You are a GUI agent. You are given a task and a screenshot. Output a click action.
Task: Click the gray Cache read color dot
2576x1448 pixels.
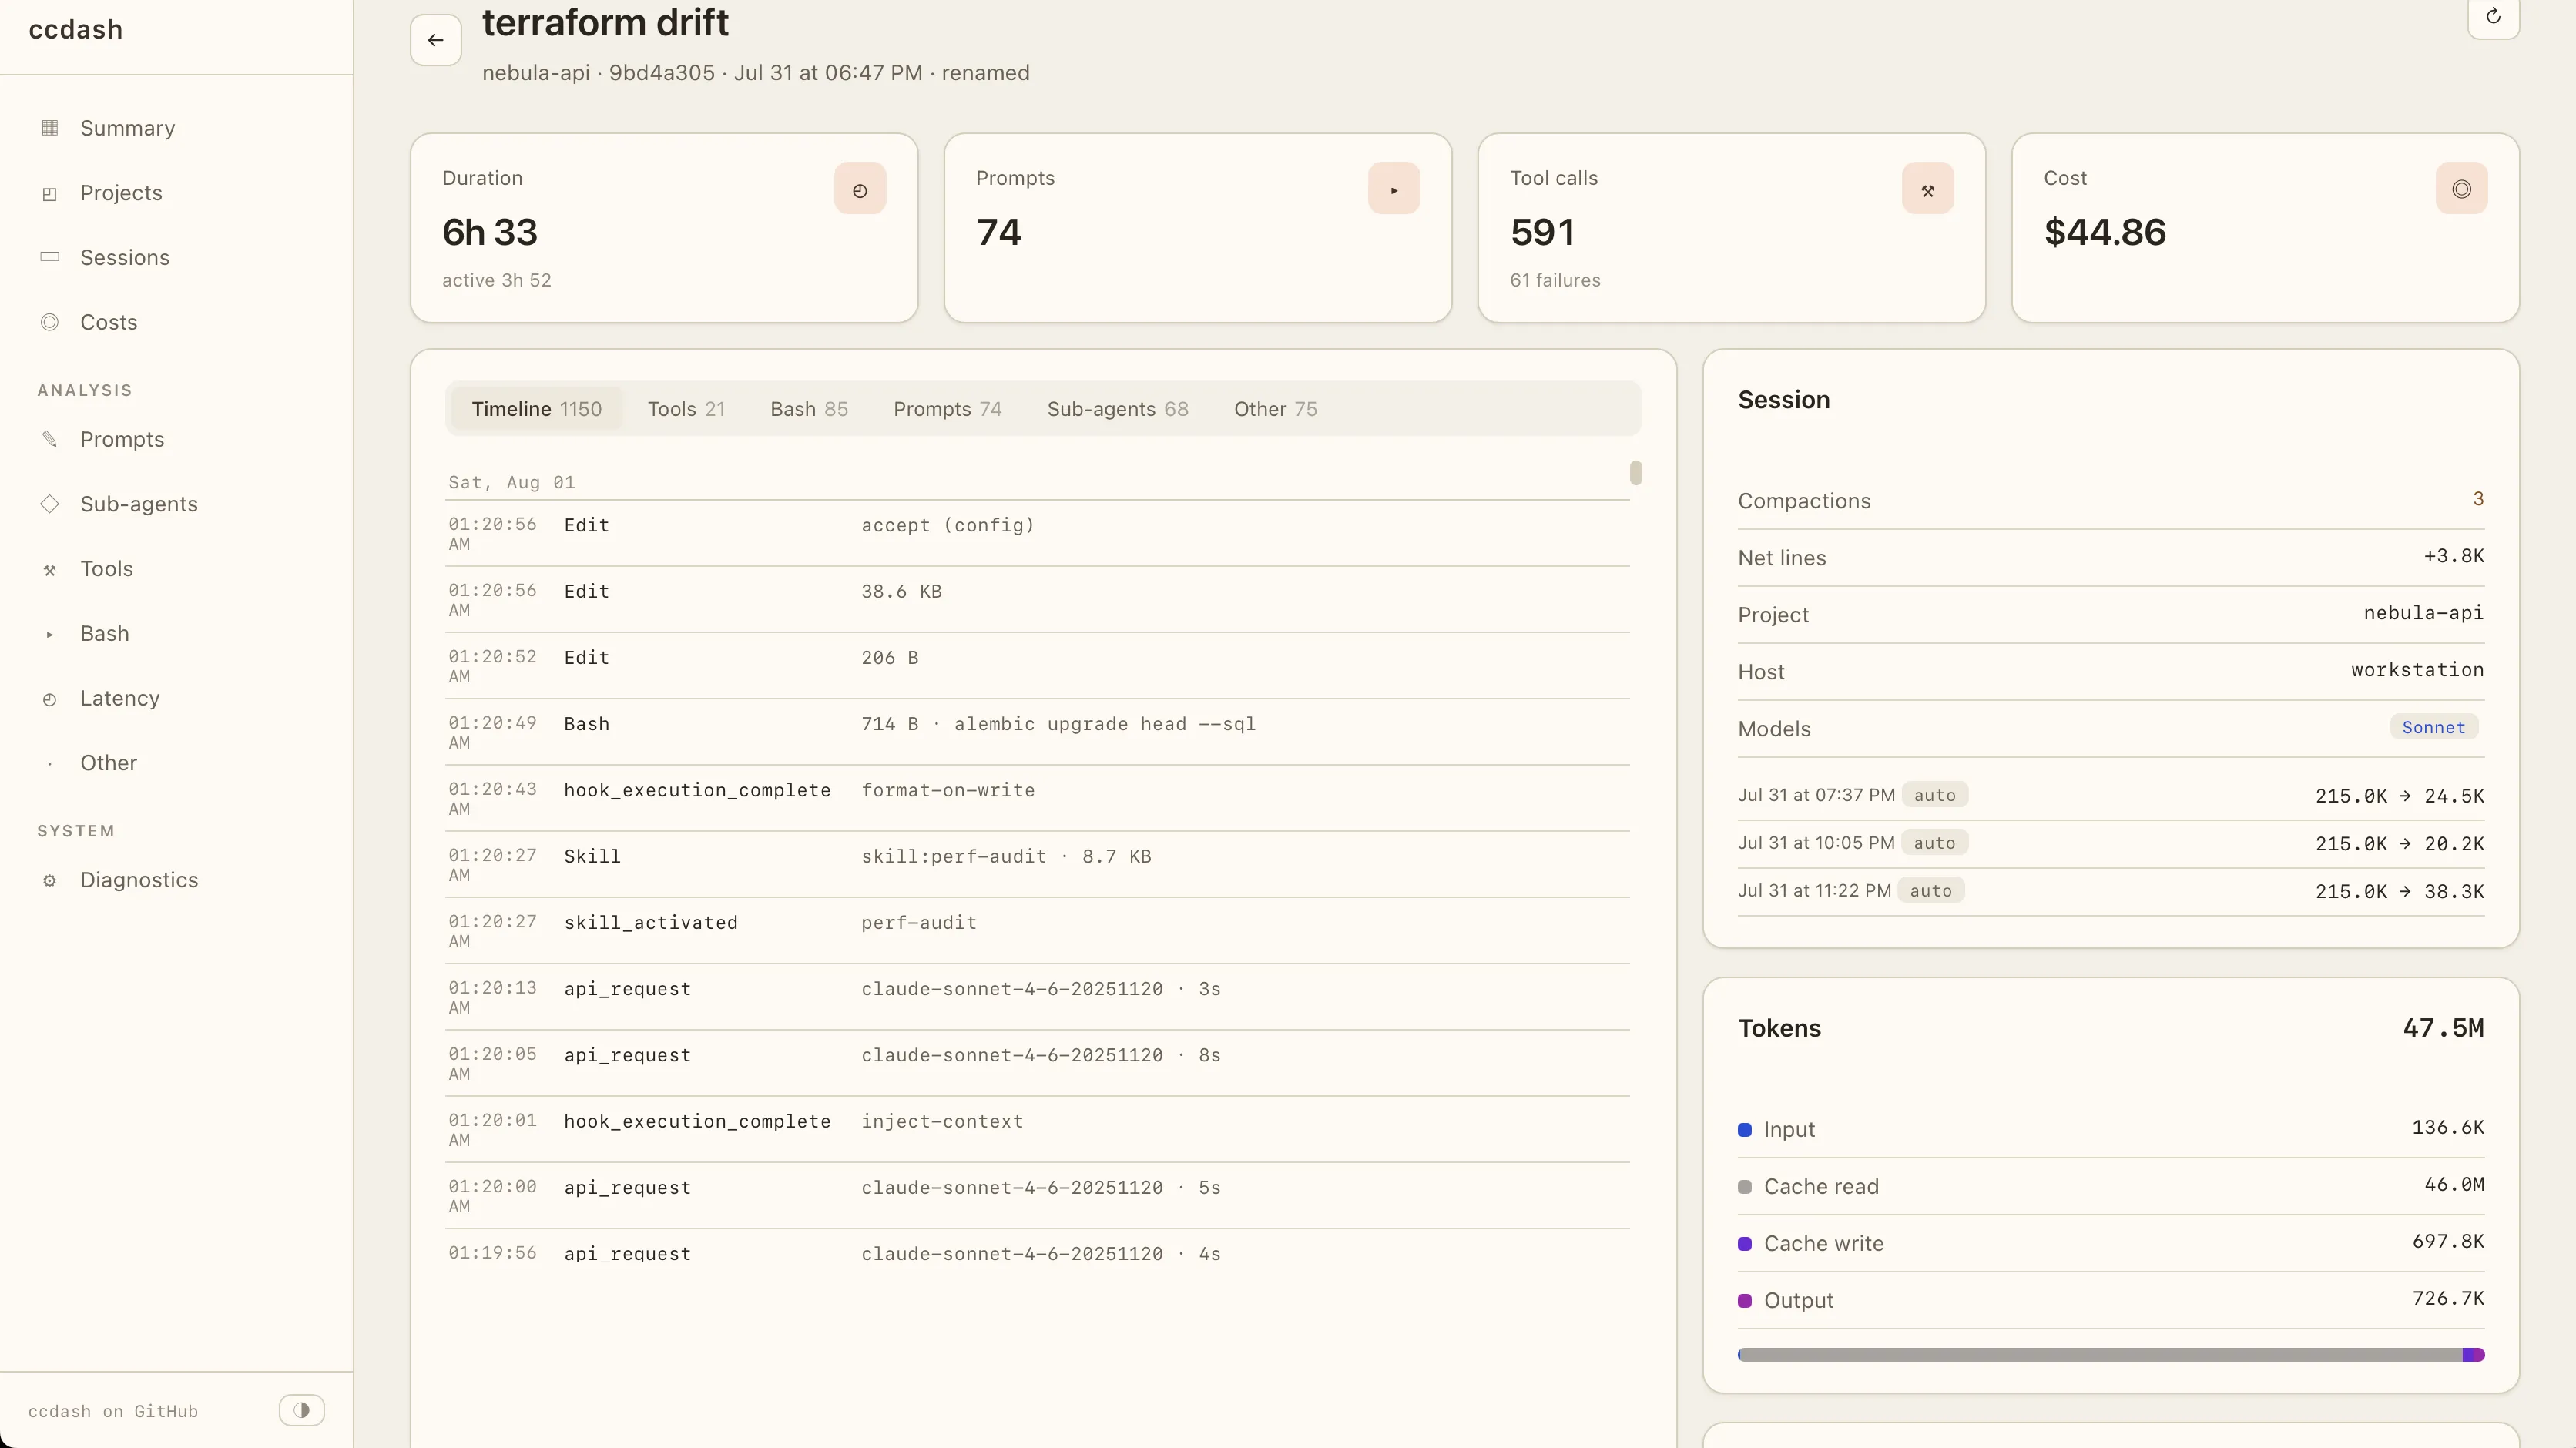coord(1744,1187)
